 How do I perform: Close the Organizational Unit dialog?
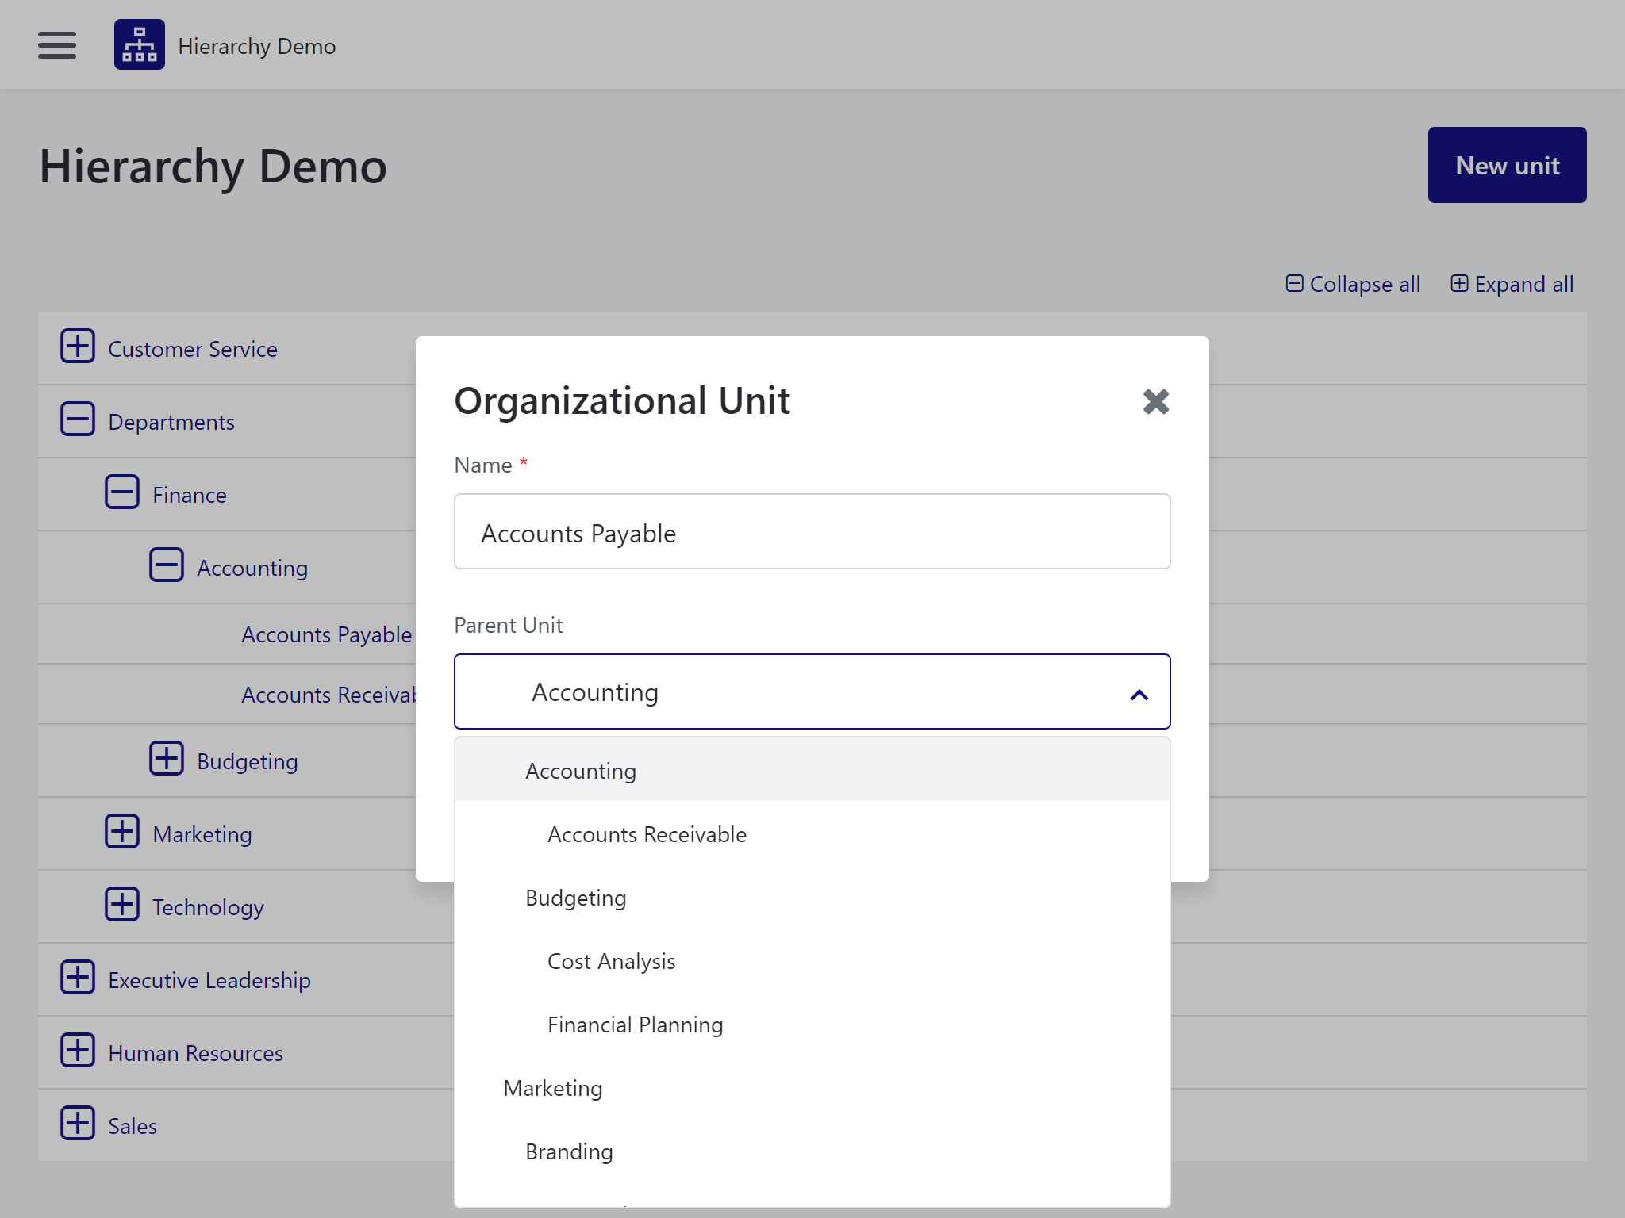tap(1155, 401)
